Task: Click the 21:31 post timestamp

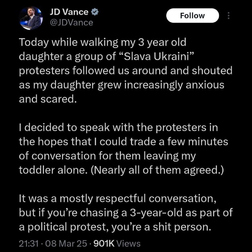Action: coord(29,243)
